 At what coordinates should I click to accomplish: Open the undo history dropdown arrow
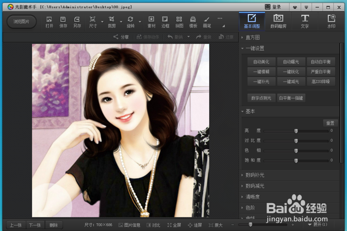pos(188,37)
